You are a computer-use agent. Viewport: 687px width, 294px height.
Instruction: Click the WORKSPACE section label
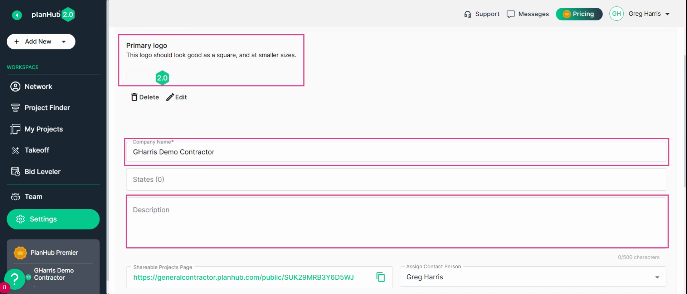tap(23, 67)
